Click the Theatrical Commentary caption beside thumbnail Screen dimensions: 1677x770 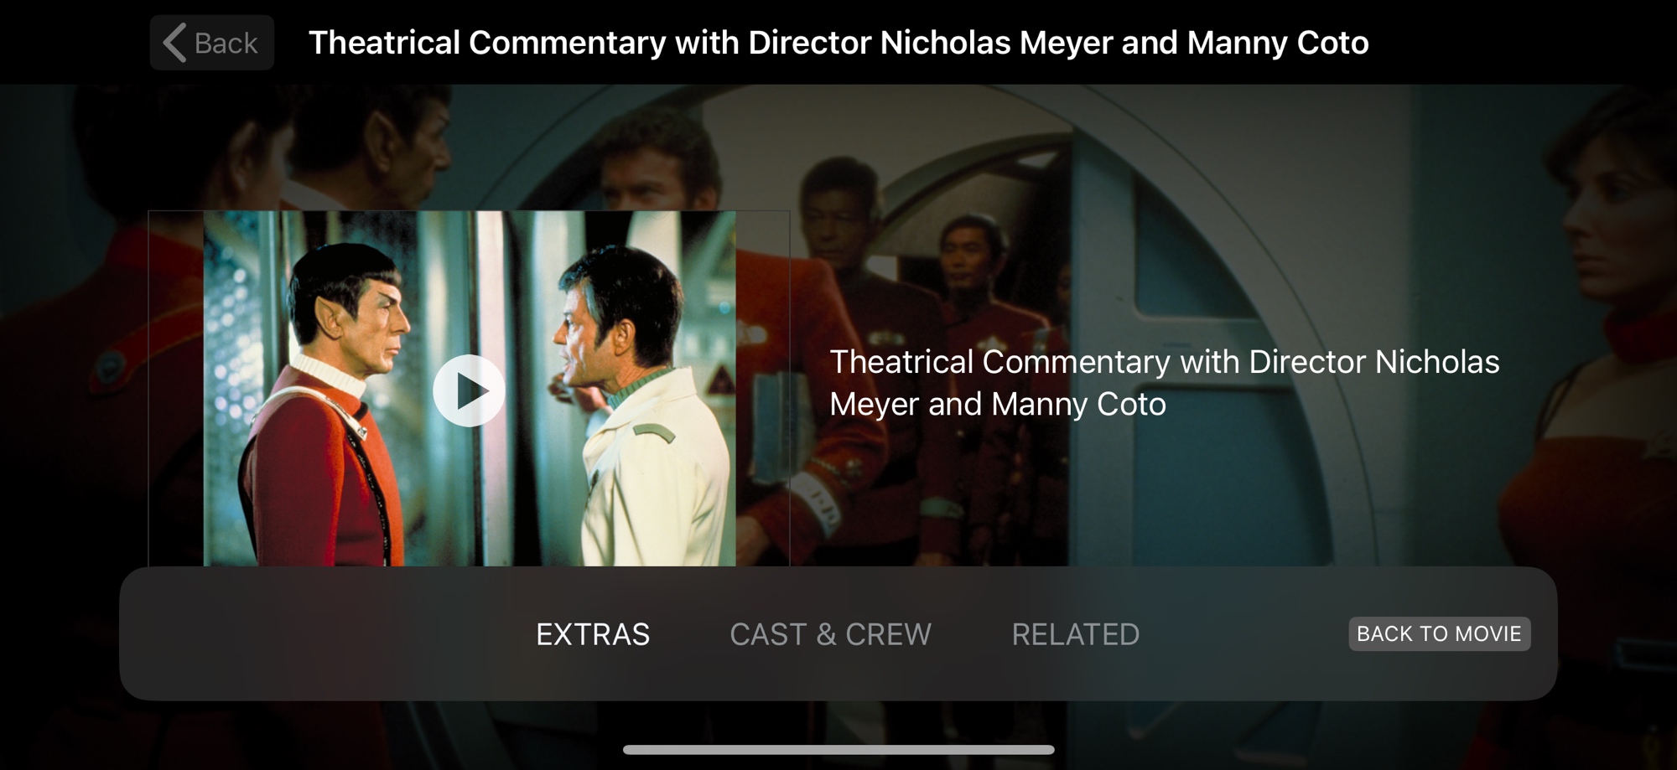coord(1164,383)
